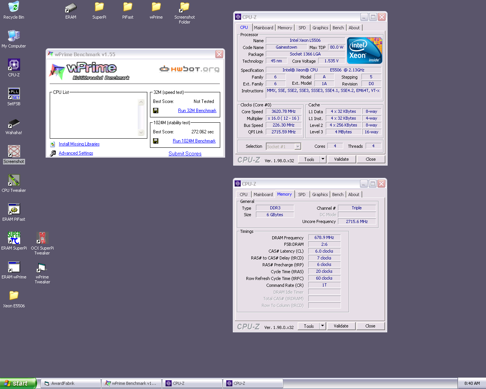Open SPD tab in lower CPU-Z

point(302,194)
